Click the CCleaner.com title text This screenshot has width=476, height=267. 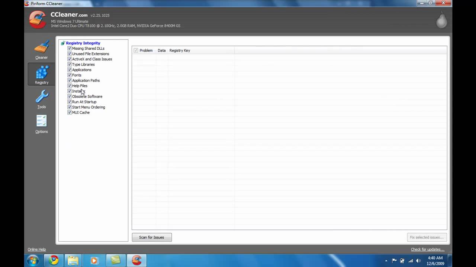pos(69,15)
